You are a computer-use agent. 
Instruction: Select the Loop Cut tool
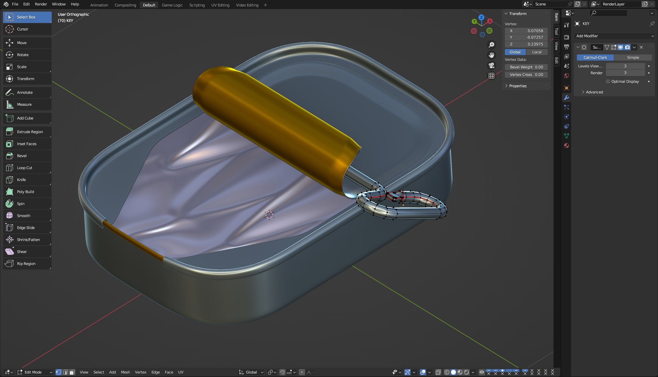pos(27,168)
